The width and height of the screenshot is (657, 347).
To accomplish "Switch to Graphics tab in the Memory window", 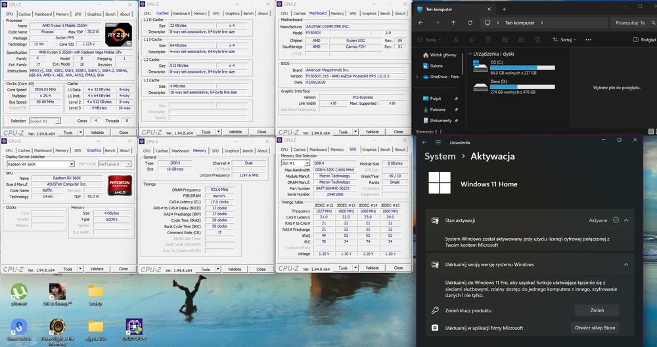I will pyautogui.click(x=231, y=151).
